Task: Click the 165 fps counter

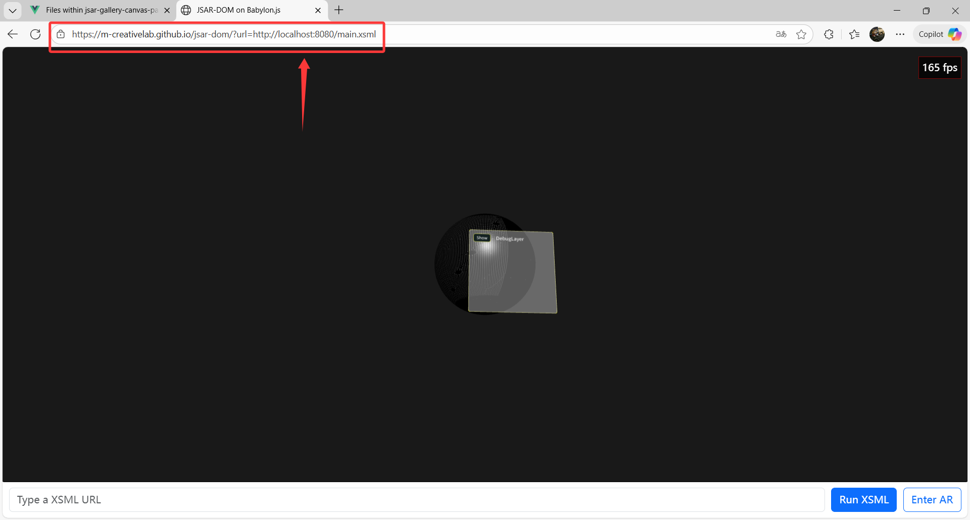Action: coord(940,68)
